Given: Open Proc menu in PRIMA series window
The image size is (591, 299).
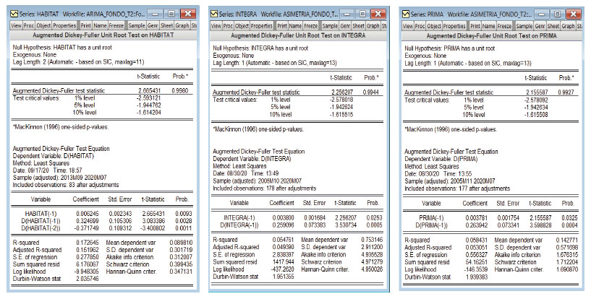Looking at the screenshot, I should [420, 26].
